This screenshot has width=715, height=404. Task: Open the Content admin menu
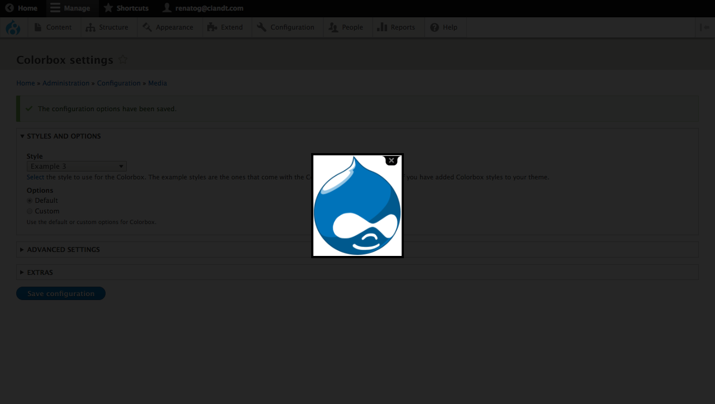(53, 27)
